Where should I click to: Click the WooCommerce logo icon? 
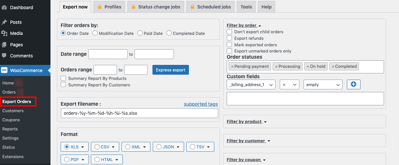5,70
